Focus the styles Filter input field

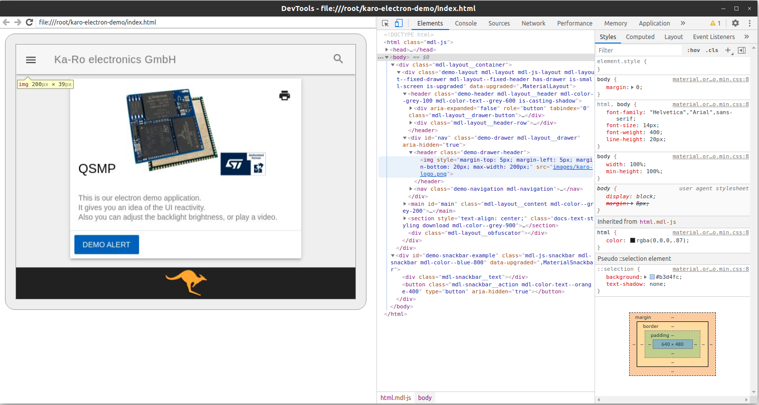point(639,50)
